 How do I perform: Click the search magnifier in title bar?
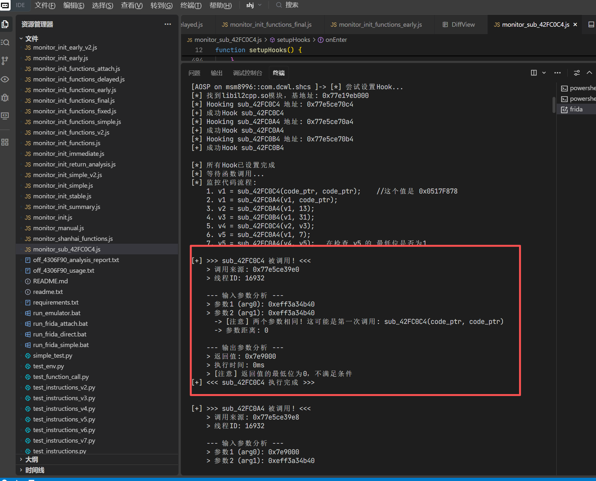coord(279,5)
